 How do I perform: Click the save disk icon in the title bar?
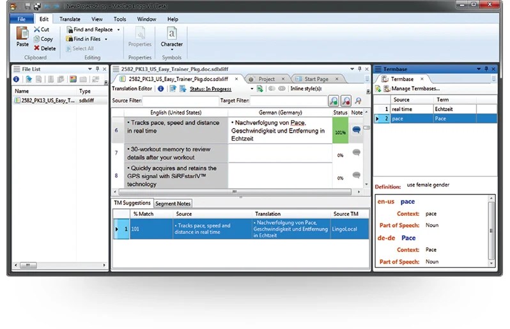point(27,6)
